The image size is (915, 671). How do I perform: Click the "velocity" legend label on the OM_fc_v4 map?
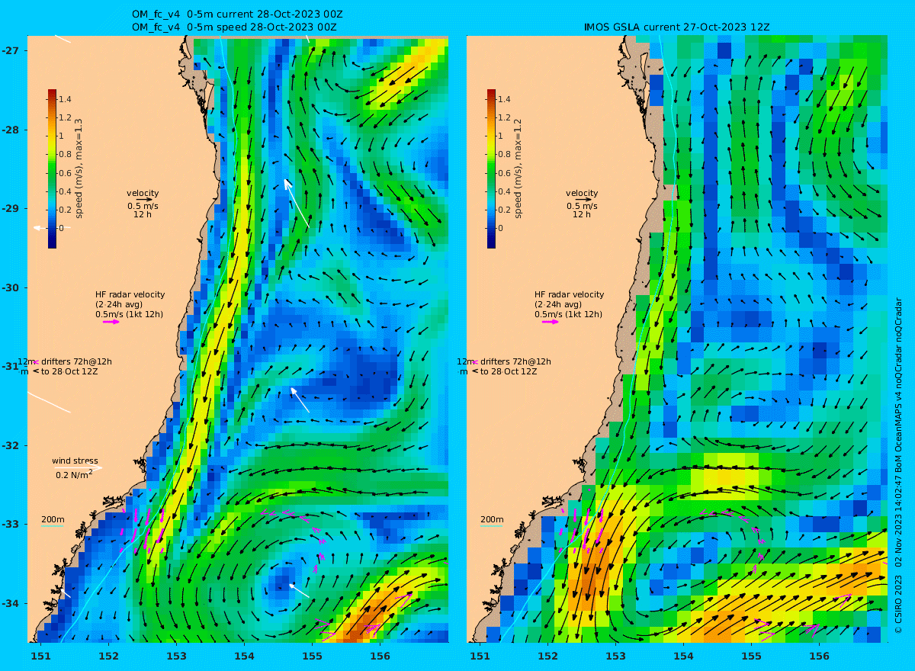[x=143, y=194]
